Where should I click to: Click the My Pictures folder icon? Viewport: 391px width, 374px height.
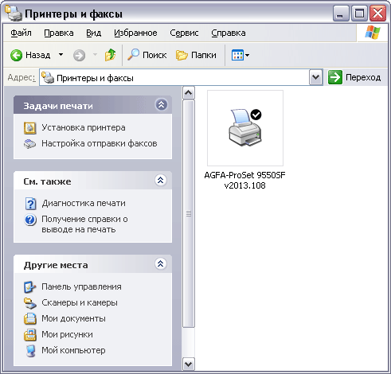(x=30, y=335)
